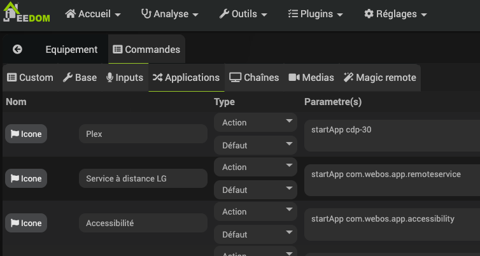Open Action type dropdown for Service à distance LG
480x256 pixels.
(255, 167)
